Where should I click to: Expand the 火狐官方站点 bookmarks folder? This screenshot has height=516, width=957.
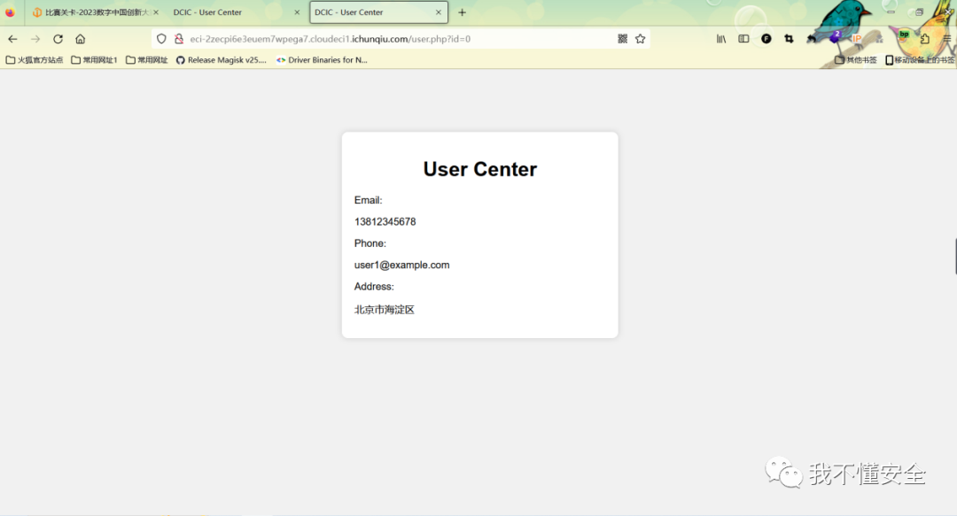(35, 60)
